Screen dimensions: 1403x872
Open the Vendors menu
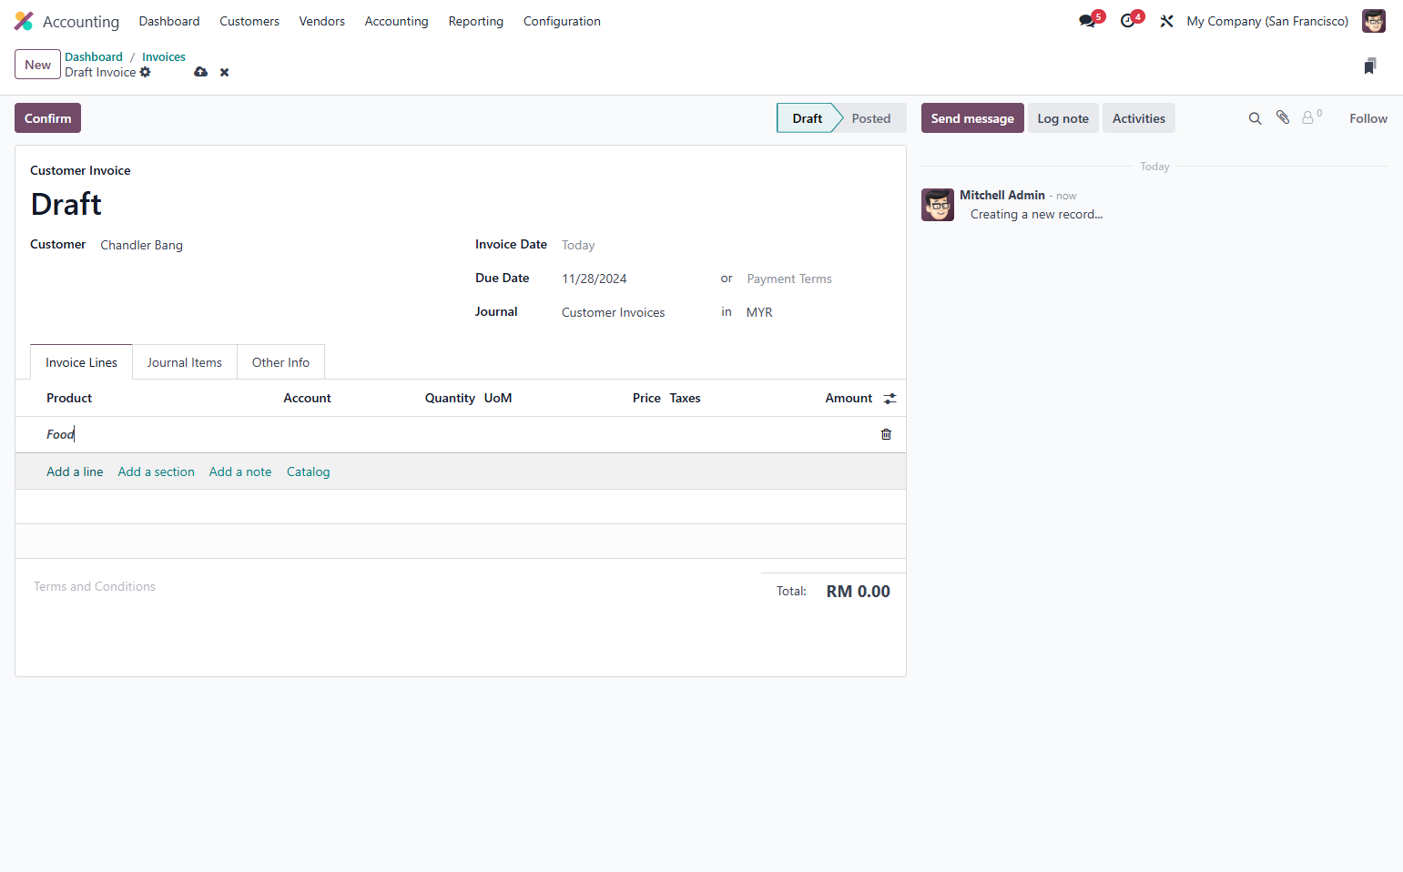click(322, 21)
